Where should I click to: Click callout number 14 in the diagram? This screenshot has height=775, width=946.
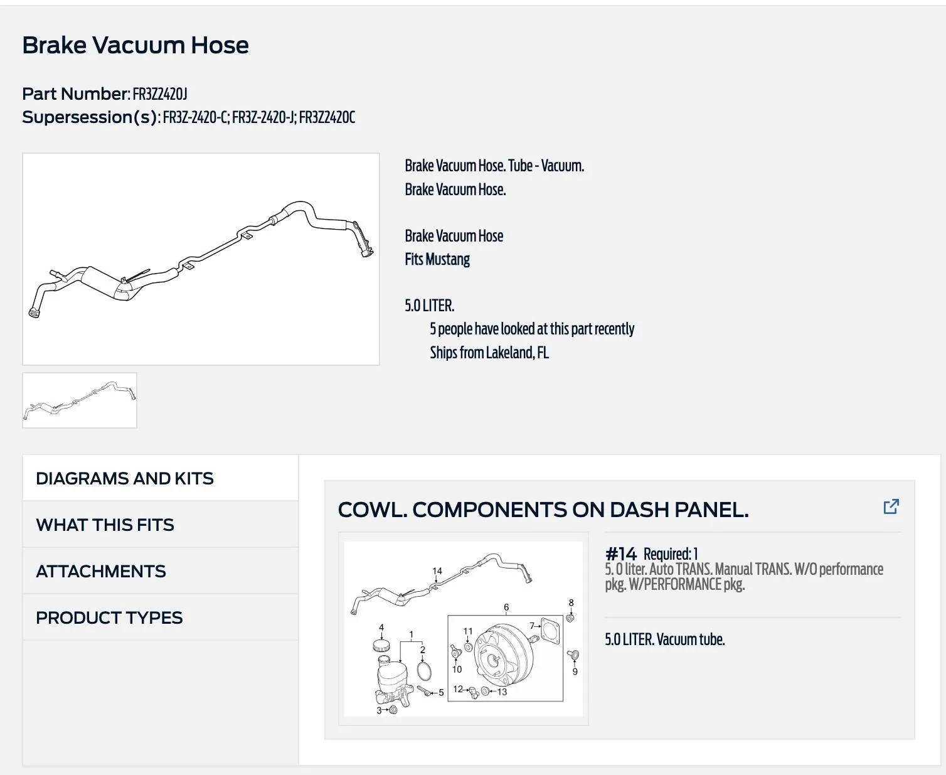coord(437,571)
